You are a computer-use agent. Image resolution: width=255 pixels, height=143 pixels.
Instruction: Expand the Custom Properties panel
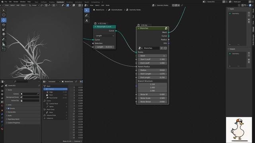[x=23, y=123]
